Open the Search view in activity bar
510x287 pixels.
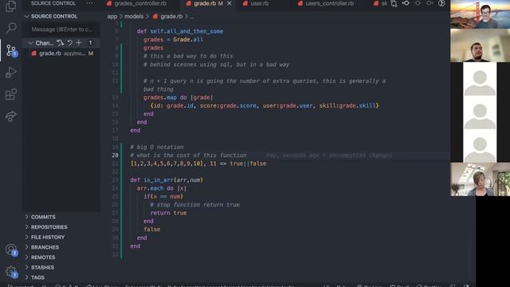11,28
